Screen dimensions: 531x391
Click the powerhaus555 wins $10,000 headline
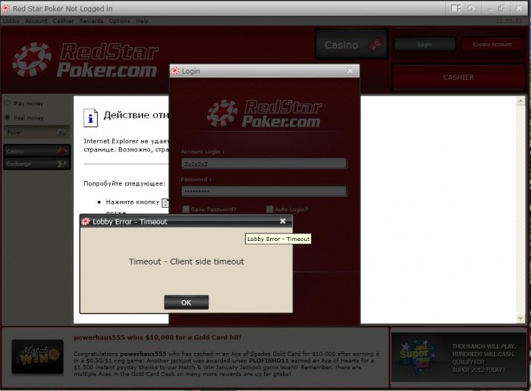(x=158, y=337)
